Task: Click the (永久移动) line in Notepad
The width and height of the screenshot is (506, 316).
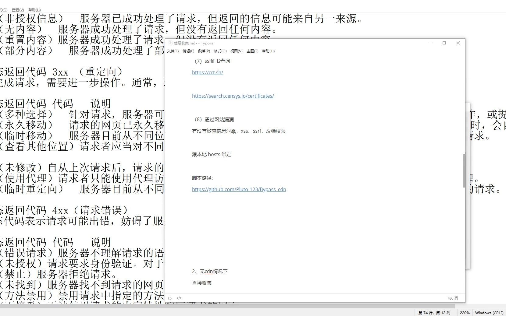Action: pyautogui.click(x=82, y=125)
